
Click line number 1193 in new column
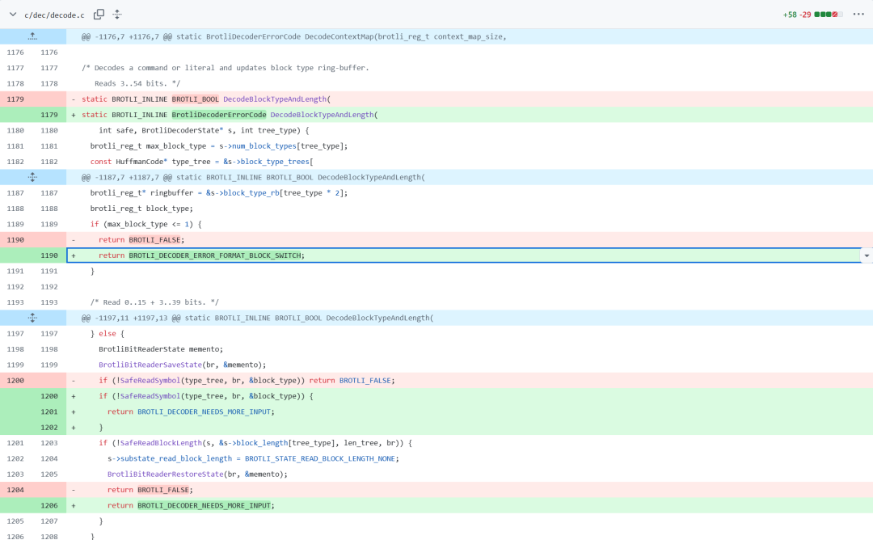[x=49, y=302]
